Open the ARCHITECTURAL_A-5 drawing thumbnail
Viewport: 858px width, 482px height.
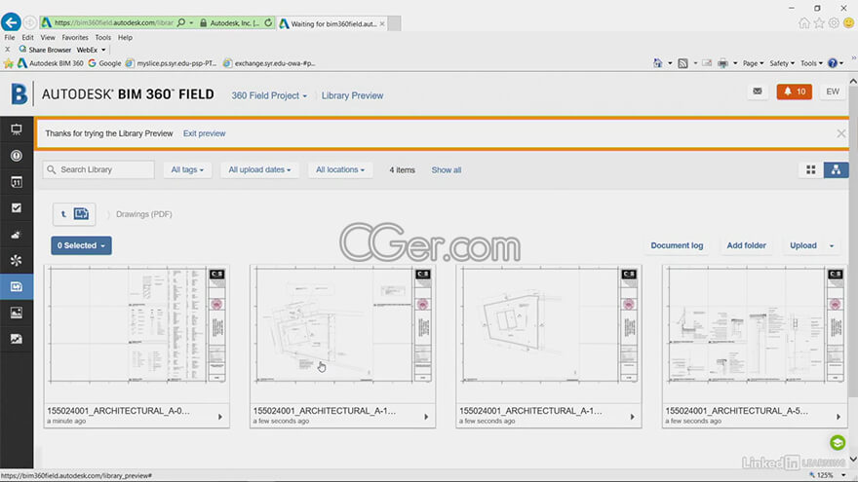point(755,325)
